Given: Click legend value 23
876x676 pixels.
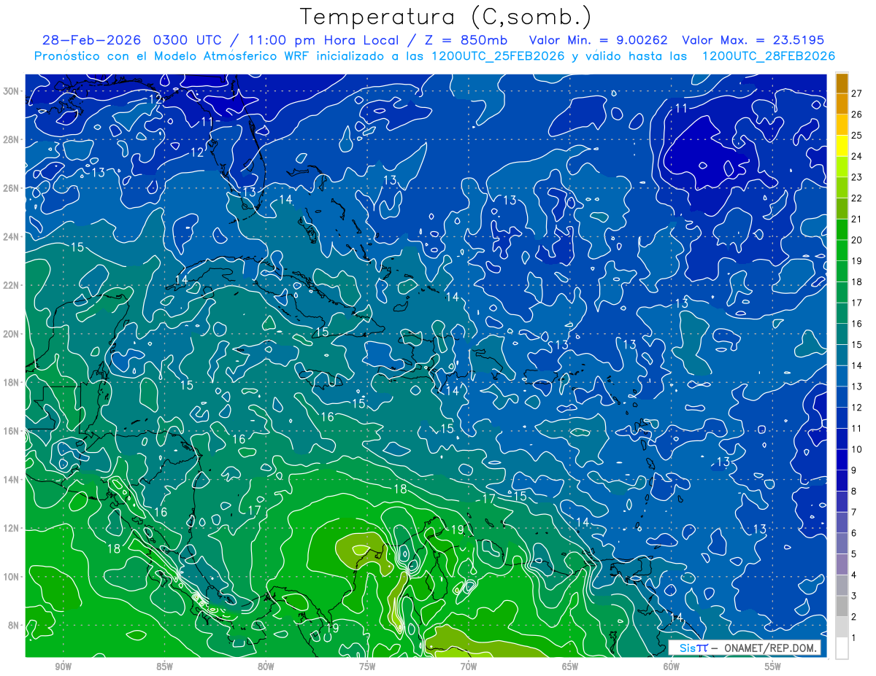Looking at the screenshot, I should click(858, 177).
